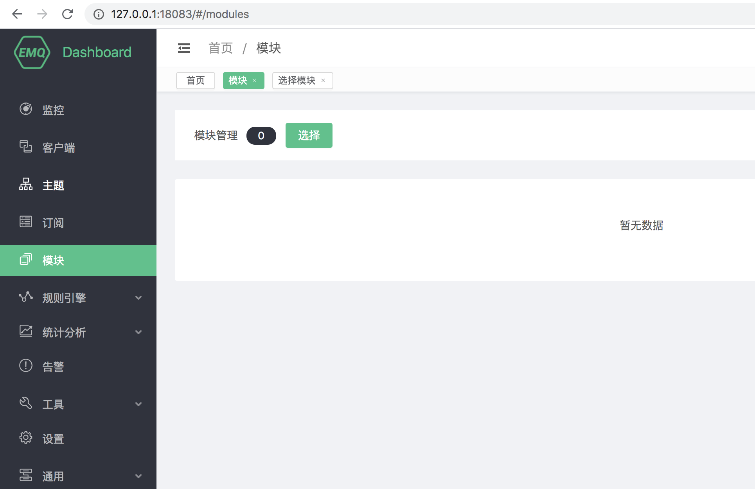Switch to the 选择模块 tab
This screenshot has height=489, width=755.
click(x=297, y=81)
